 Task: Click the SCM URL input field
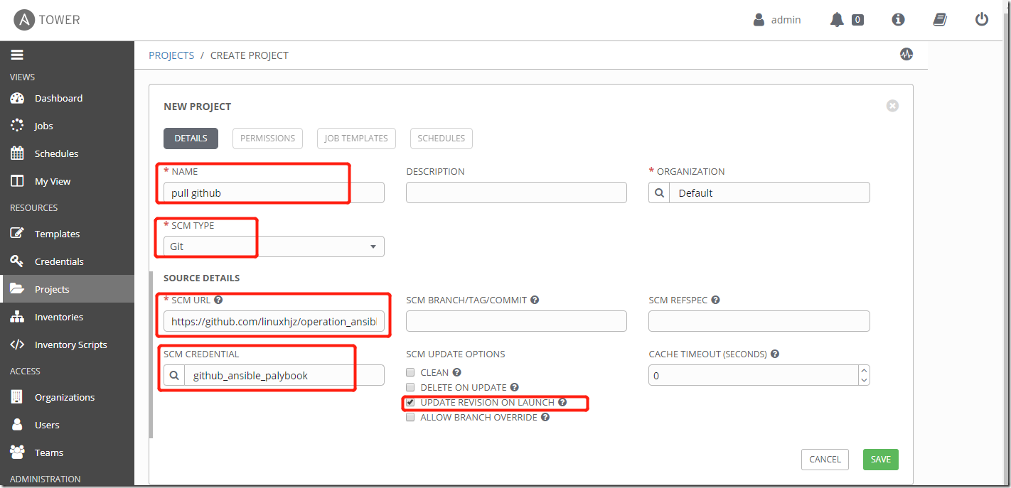coord(274,321)
